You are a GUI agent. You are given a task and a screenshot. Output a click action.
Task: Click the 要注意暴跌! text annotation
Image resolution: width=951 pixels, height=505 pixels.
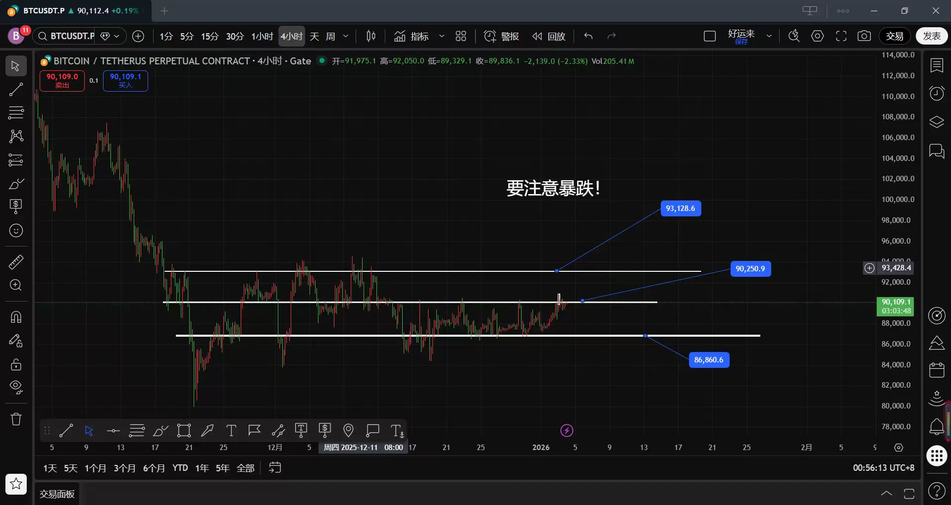[553, 188]
